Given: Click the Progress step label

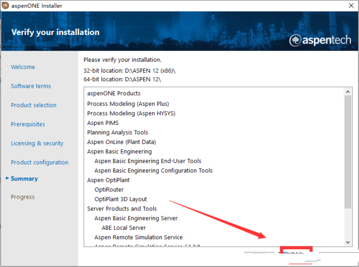Looking at the screenshot, I should click(x=22, y=197).
